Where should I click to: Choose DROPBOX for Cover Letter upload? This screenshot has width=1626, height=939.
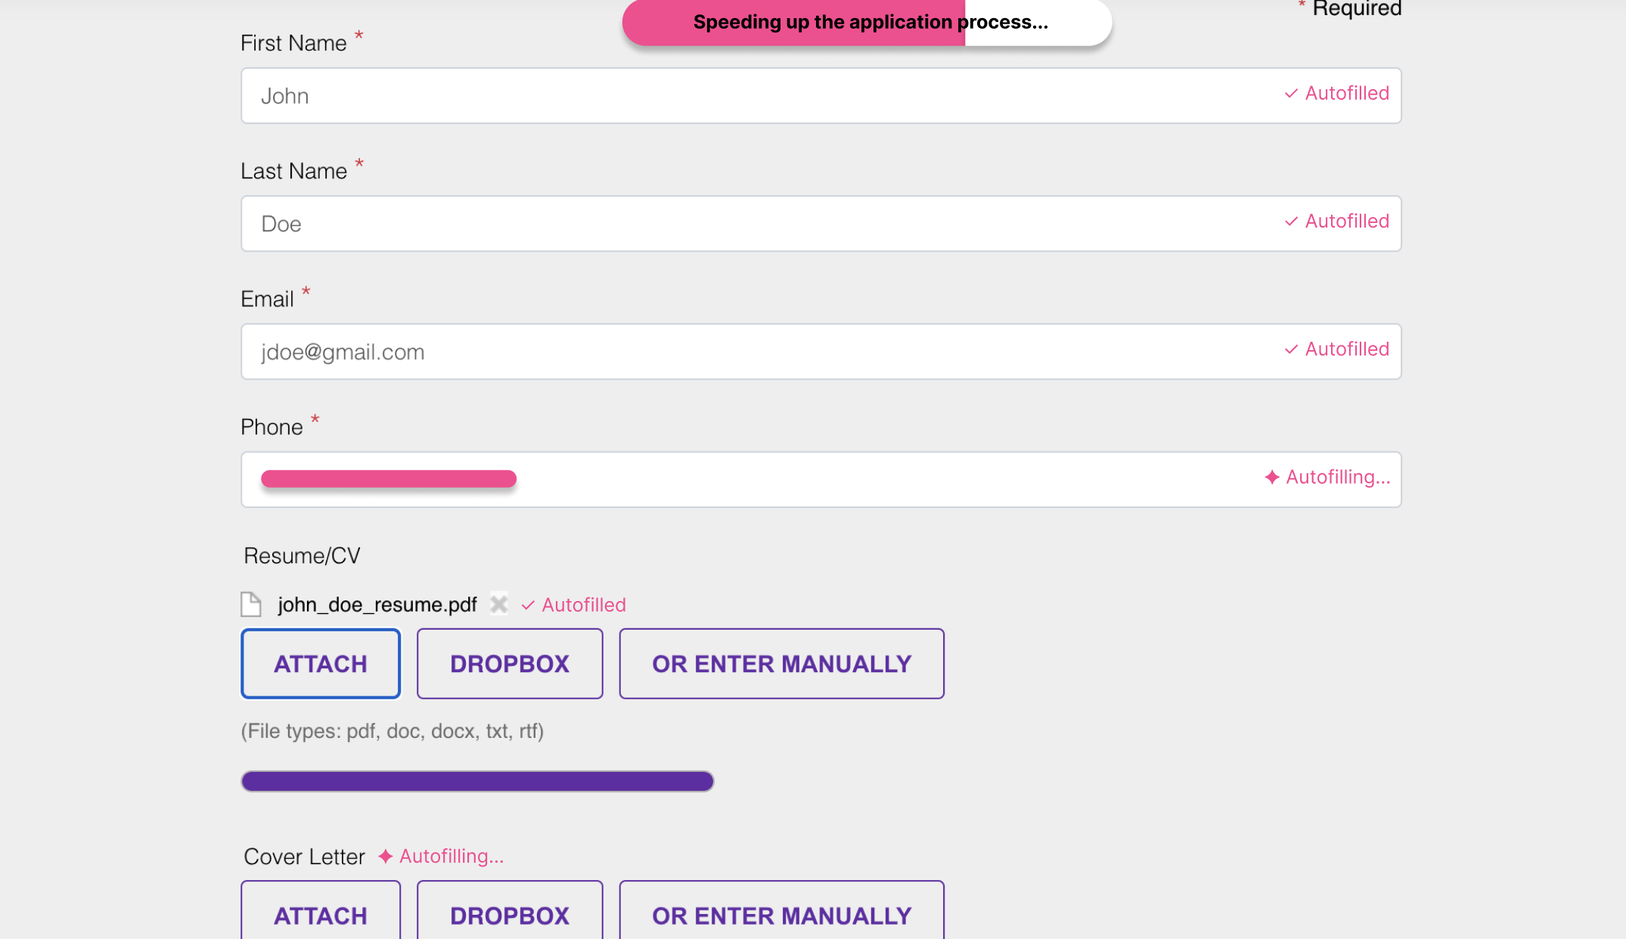(510, 915)
